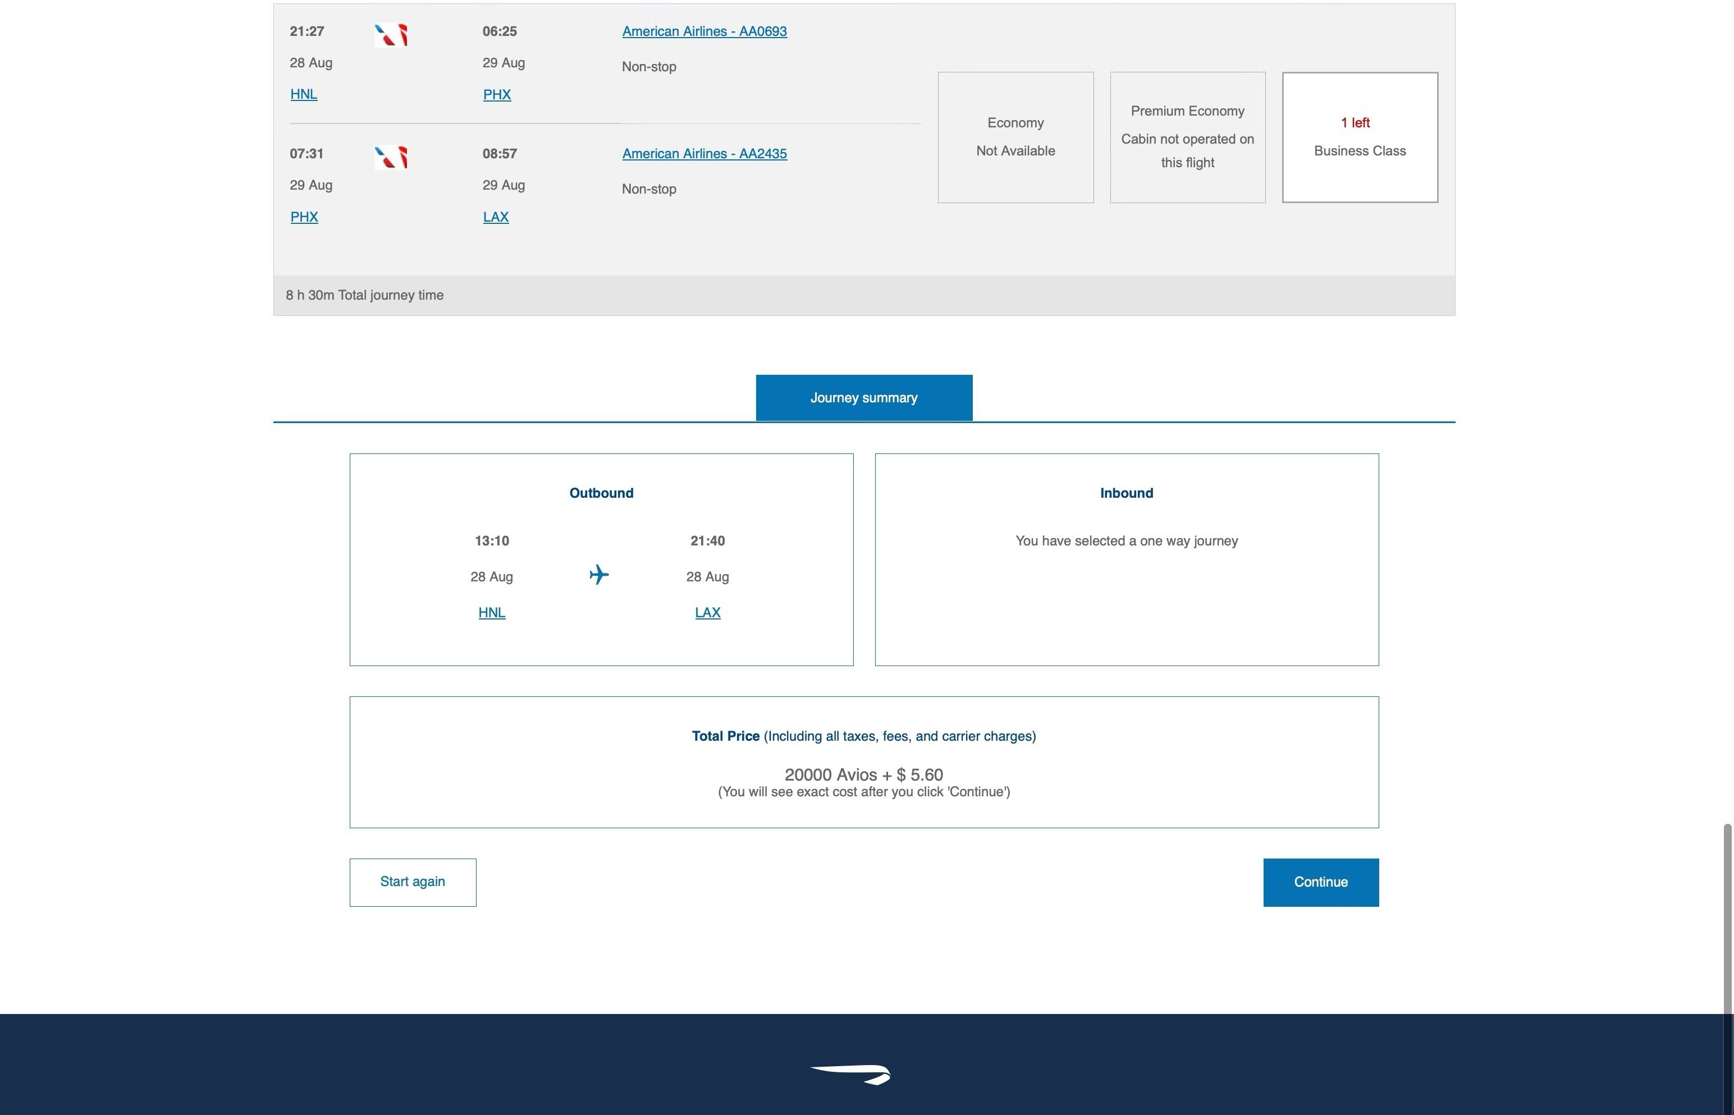Click HNL link in first flight departure
This screenshot has height=1115, width=1734.
304,94
